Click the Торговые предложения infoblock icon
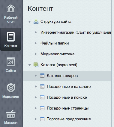Viewport: 114px width, 127px height. [42, 119]
